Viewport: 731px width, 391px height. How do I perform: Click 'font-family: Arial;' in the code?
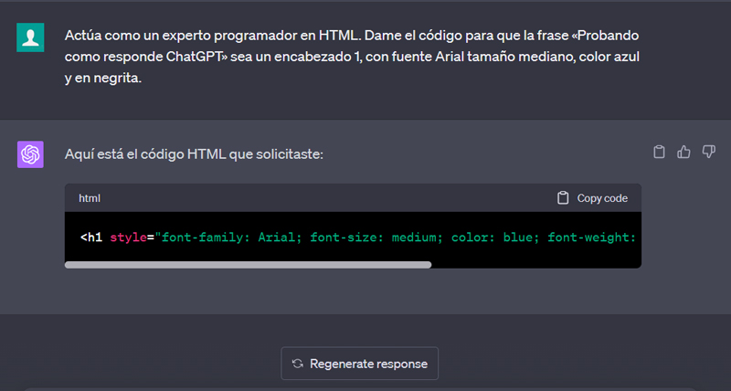(x=232, y=238)
